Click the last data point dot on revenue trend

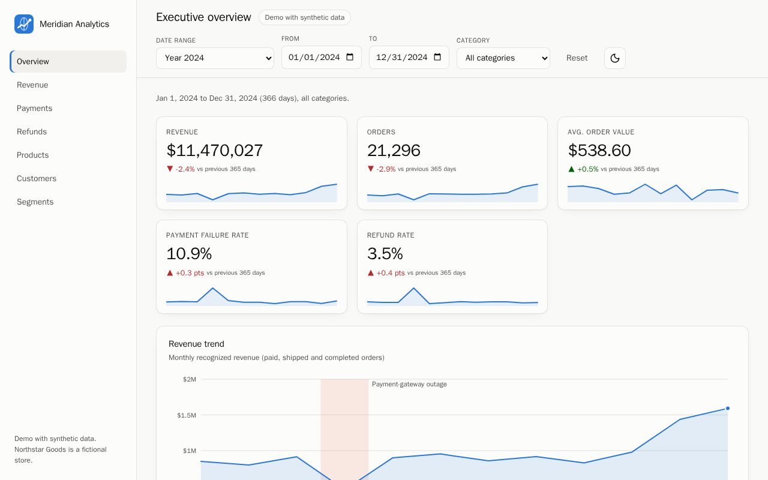(728, 408)
